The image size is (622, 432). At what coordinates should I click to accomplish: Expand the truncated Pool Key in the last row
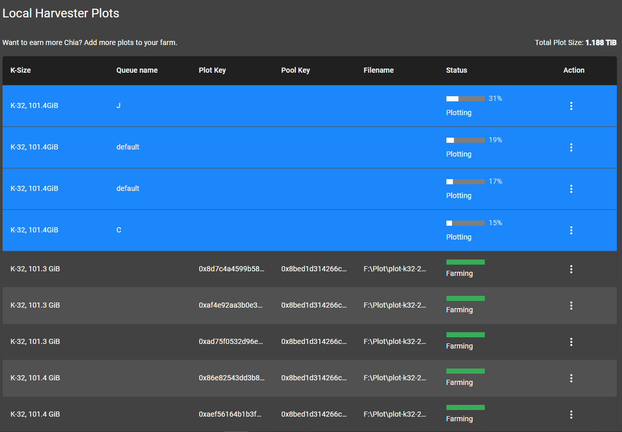tap(313, 415)
